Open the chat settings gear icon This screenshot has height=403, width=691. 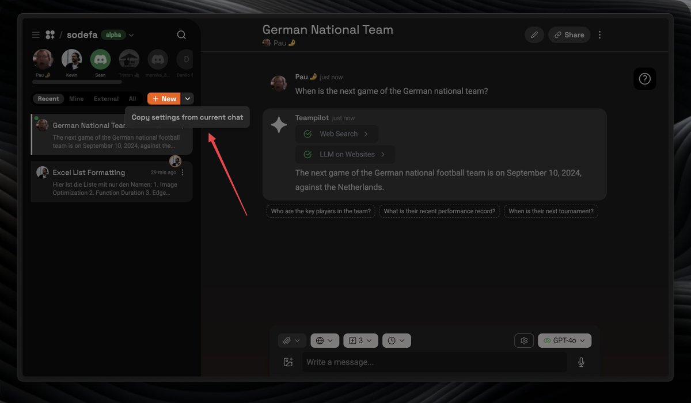click(524, 340)
